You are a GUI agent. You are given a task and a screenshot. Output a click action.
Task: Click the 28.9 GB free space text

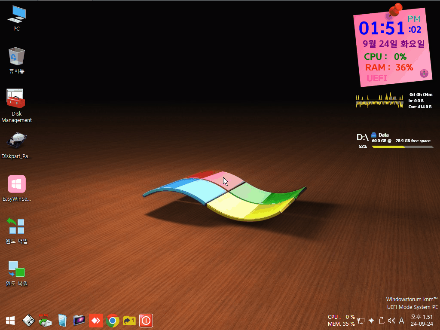pyautogui.click(x=413, y=141)
